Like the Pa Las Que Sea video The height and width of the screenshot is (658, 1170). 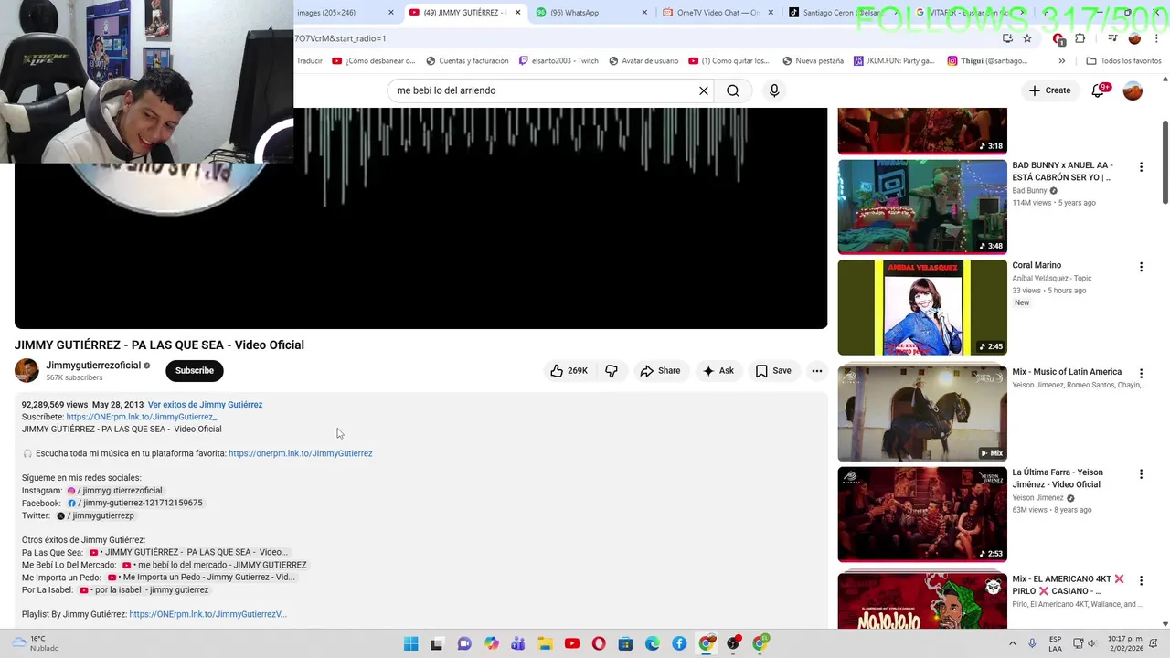tap(569, 371)
